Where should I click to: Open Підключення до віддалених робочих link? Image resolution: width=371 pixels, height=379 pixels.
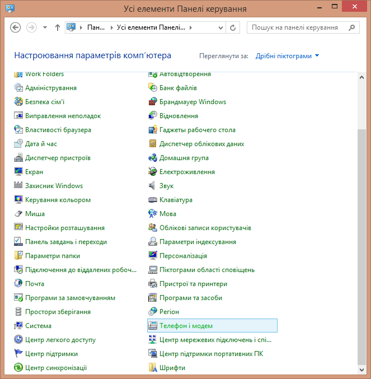click(81, 270)
